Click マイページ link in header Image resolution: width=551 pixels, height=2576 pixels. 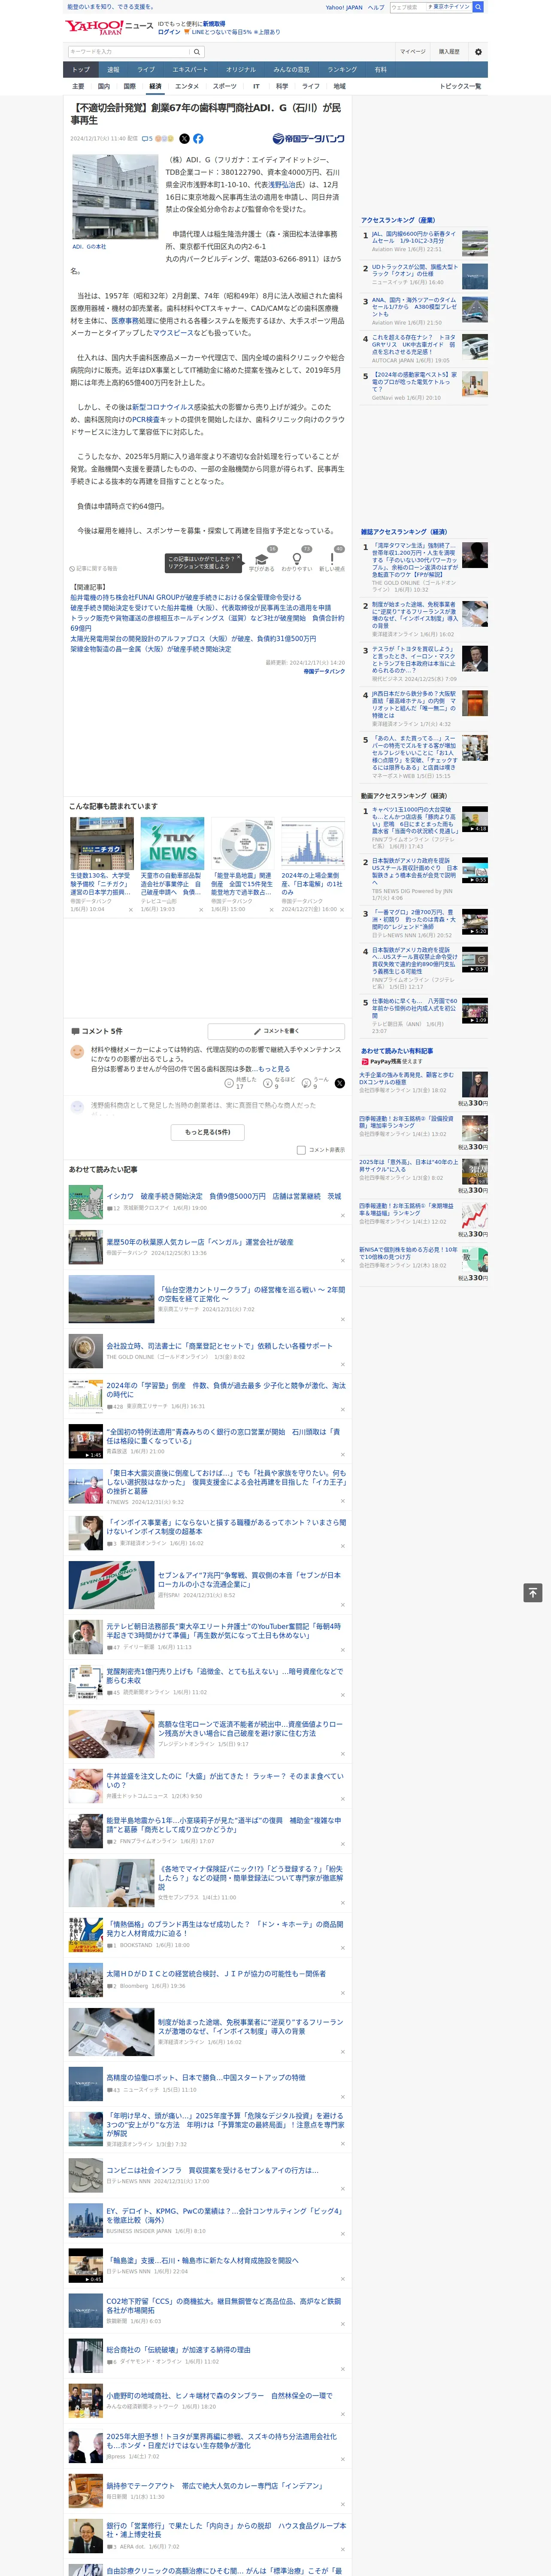(413, 52)
